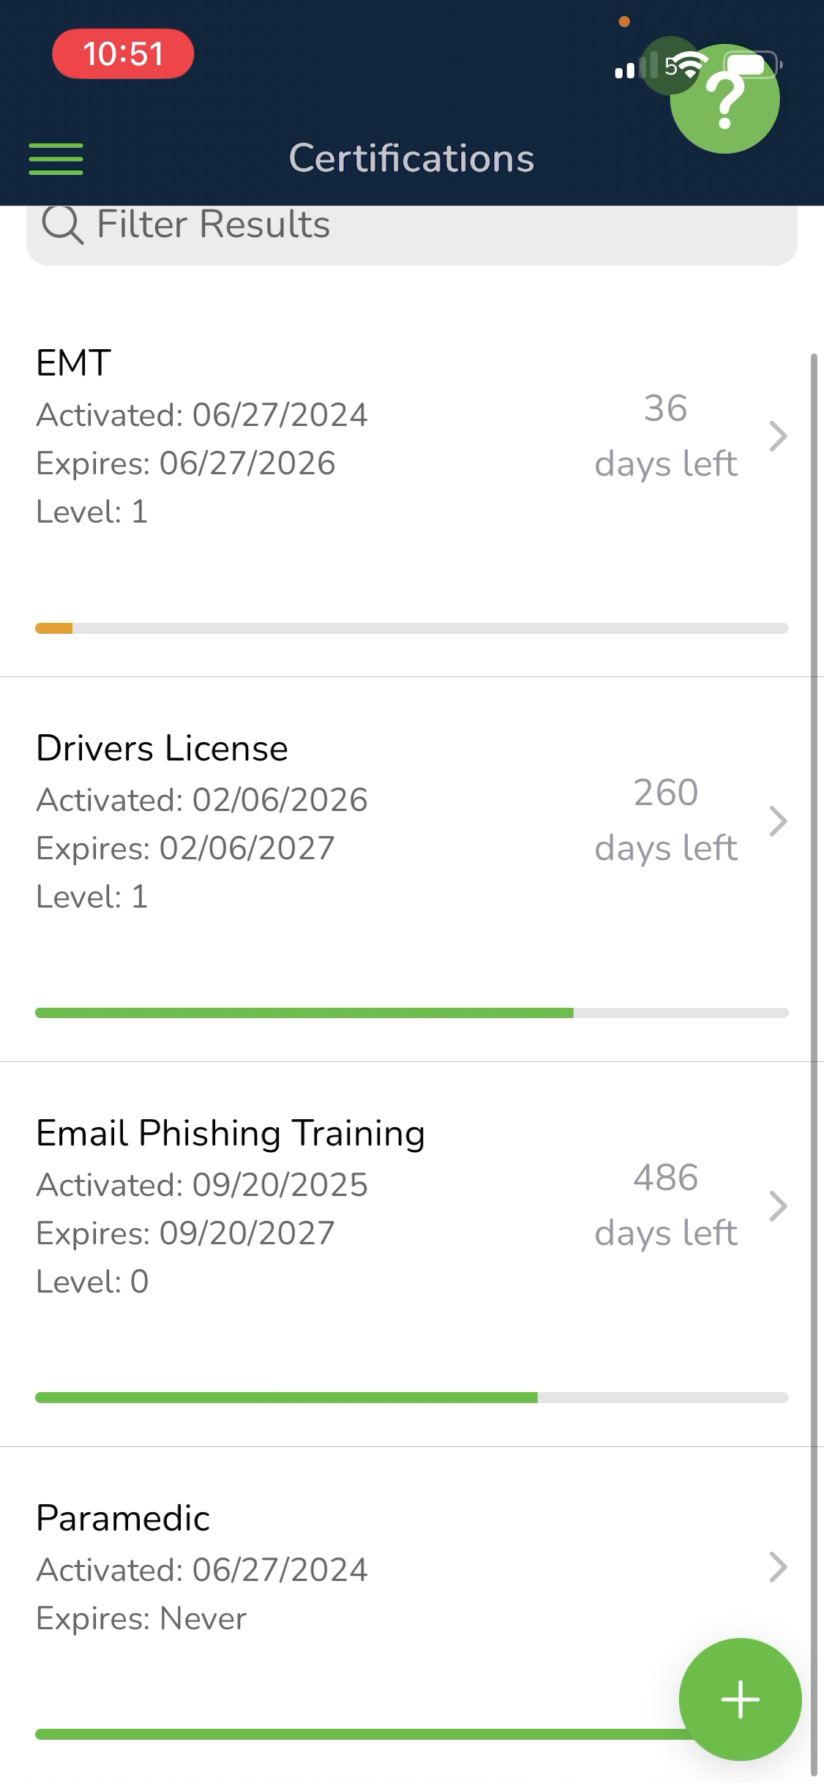Image resolution: width=824 pixels, height=1783 pixels.
Task: Tap the green question mark help button
Action: (x=724, y=100)
